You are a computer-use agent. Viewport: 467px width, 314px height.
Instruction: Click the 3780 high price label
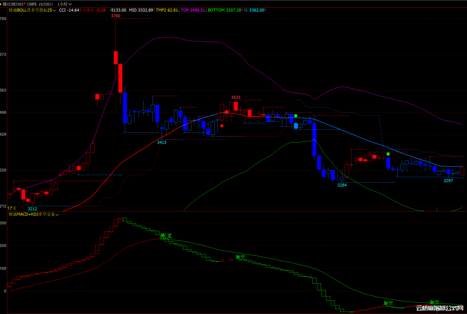116,16
